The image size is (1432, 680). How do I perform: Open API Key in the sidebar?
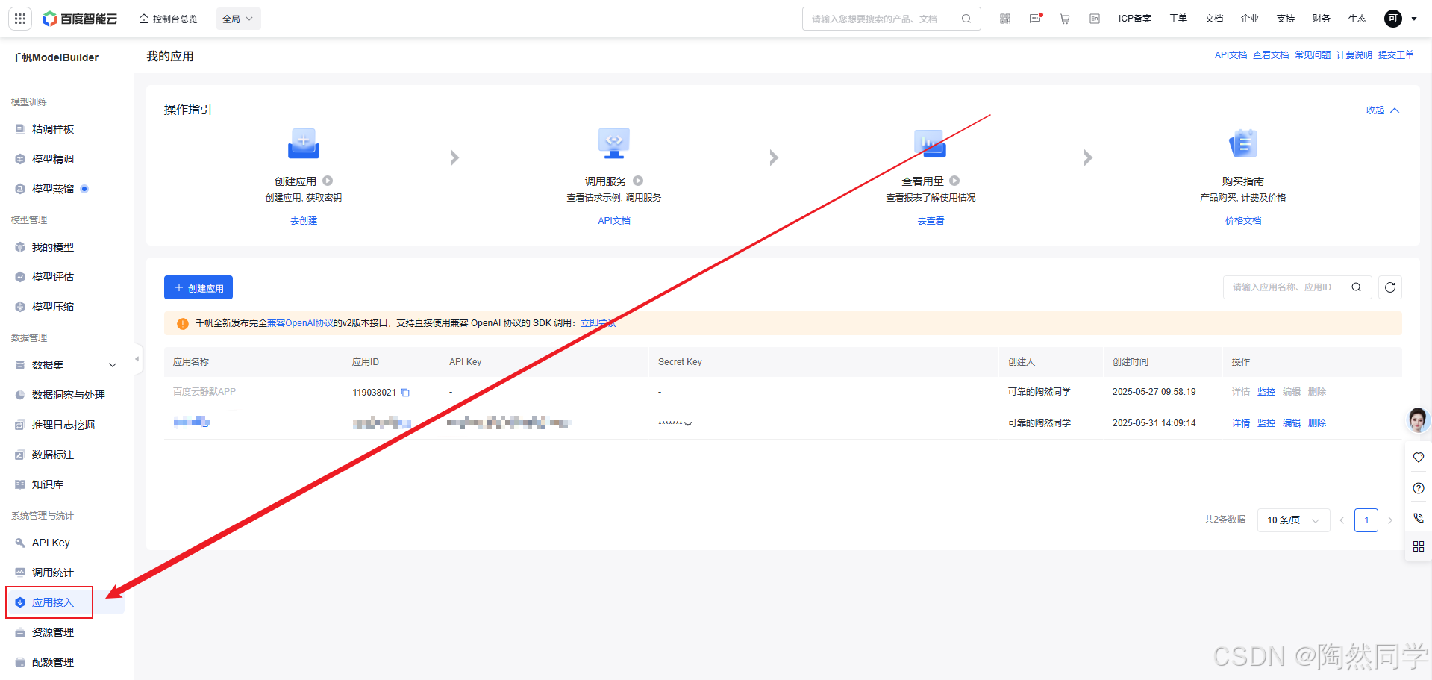tap(51, 543)
